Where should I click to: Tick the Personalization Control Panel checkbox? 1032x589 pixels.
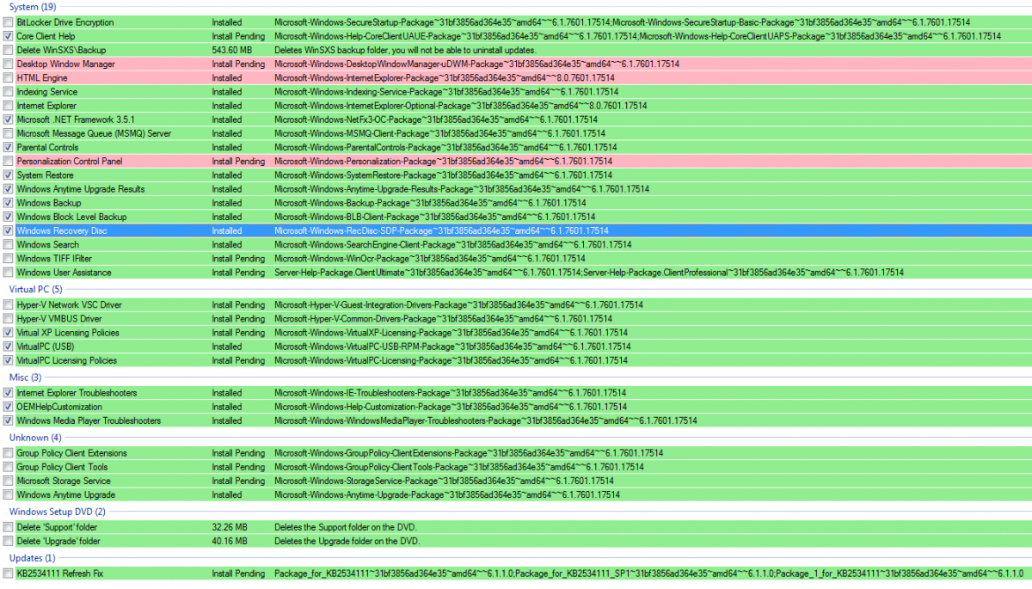coord(9,162)
